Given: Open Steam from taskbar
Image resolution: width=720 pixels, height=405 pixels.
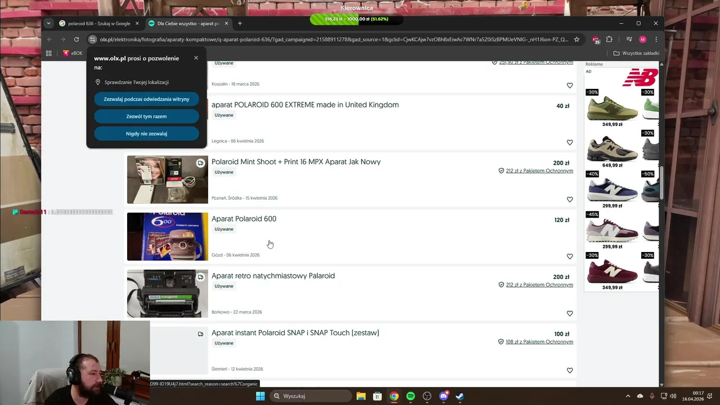Looking at the screenshot, I should tap(460, 396).
